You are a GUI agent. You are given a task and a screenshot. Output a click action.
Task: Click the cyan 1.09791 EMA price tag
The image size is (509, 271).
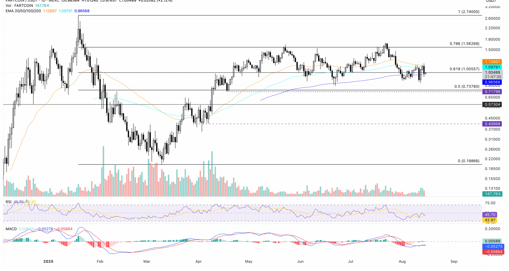tap(492, 67)
